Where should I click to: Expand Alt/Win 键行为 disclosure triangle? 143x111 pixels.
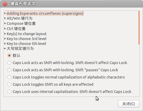(5, 18)
